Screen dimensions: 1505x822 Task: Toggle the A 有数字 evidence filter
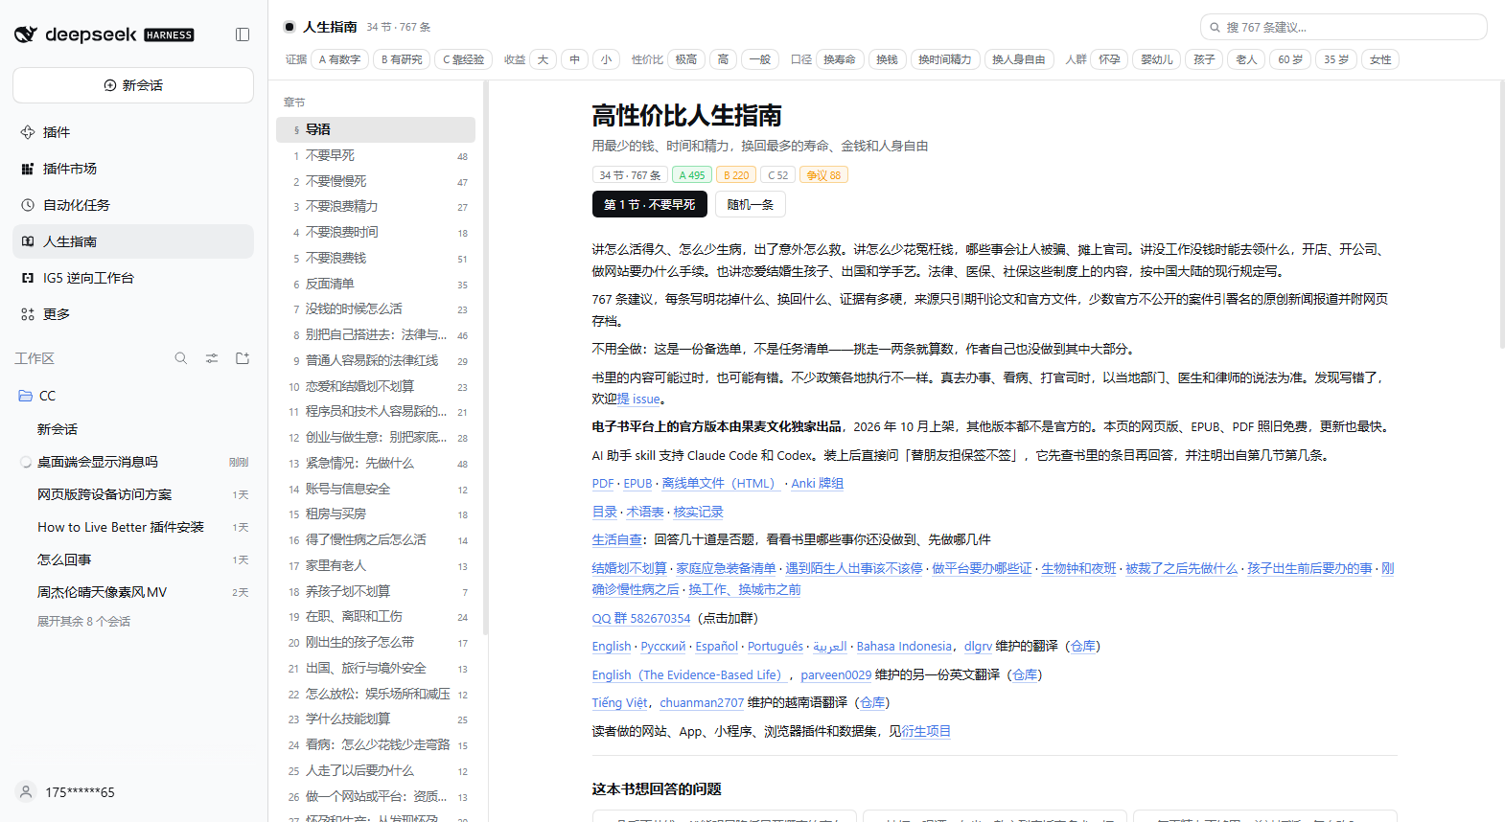pyautogui.click(x=339, y=59)
